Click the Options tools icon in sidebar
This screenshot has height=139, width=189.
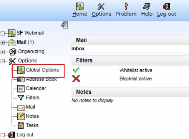(12, 61)
